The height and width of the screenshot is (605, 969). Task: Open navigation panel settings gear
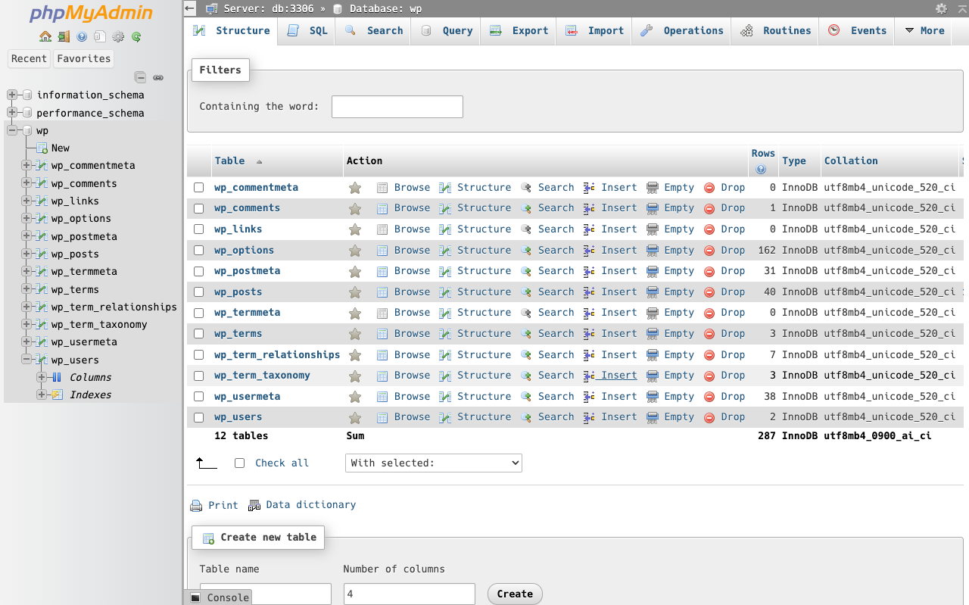coord(118,36)
